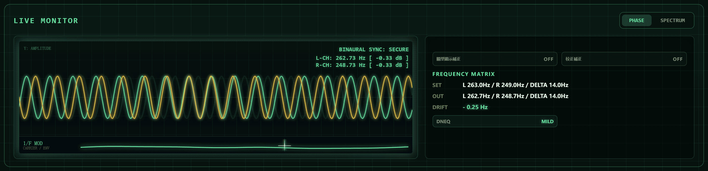Cycle the DNEQ MILD setting
This screenshot has width=708, height=171.
(x=495, y=121)
